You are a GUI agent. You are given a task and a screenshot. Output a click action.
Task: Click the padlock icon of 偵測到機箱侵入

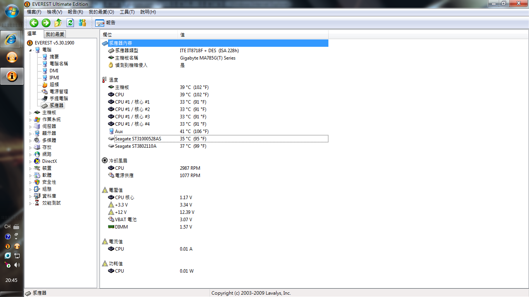pyautogui.click(x=111, y=65)
